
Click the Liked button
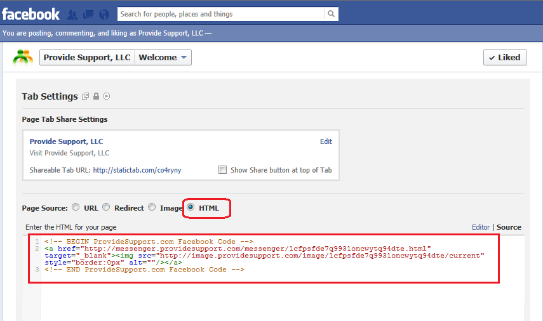505,58
